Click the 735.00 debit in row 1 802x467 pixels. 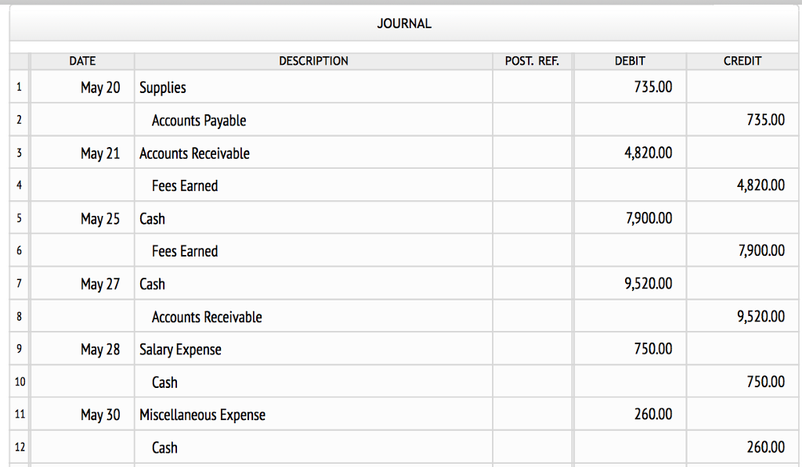click(x=630, y=87)
